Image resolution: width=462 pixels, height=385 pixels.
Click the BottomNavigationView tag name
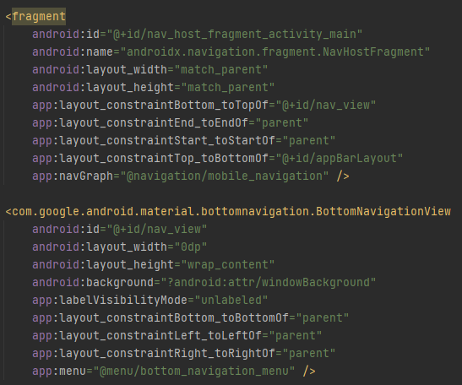(231, 212)
